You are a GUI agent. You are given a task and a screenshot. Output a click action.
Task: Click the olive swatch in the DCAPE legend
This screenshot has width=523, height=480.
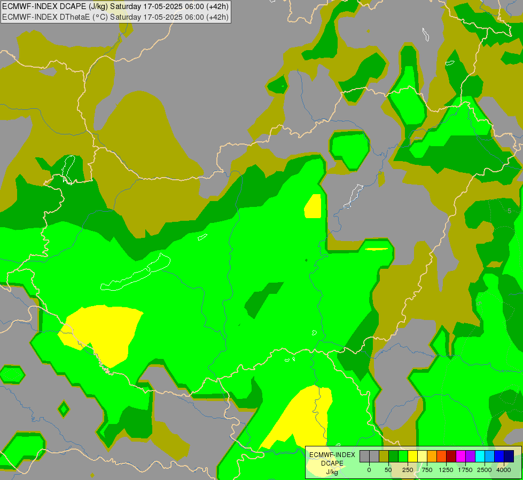[384, 456]
